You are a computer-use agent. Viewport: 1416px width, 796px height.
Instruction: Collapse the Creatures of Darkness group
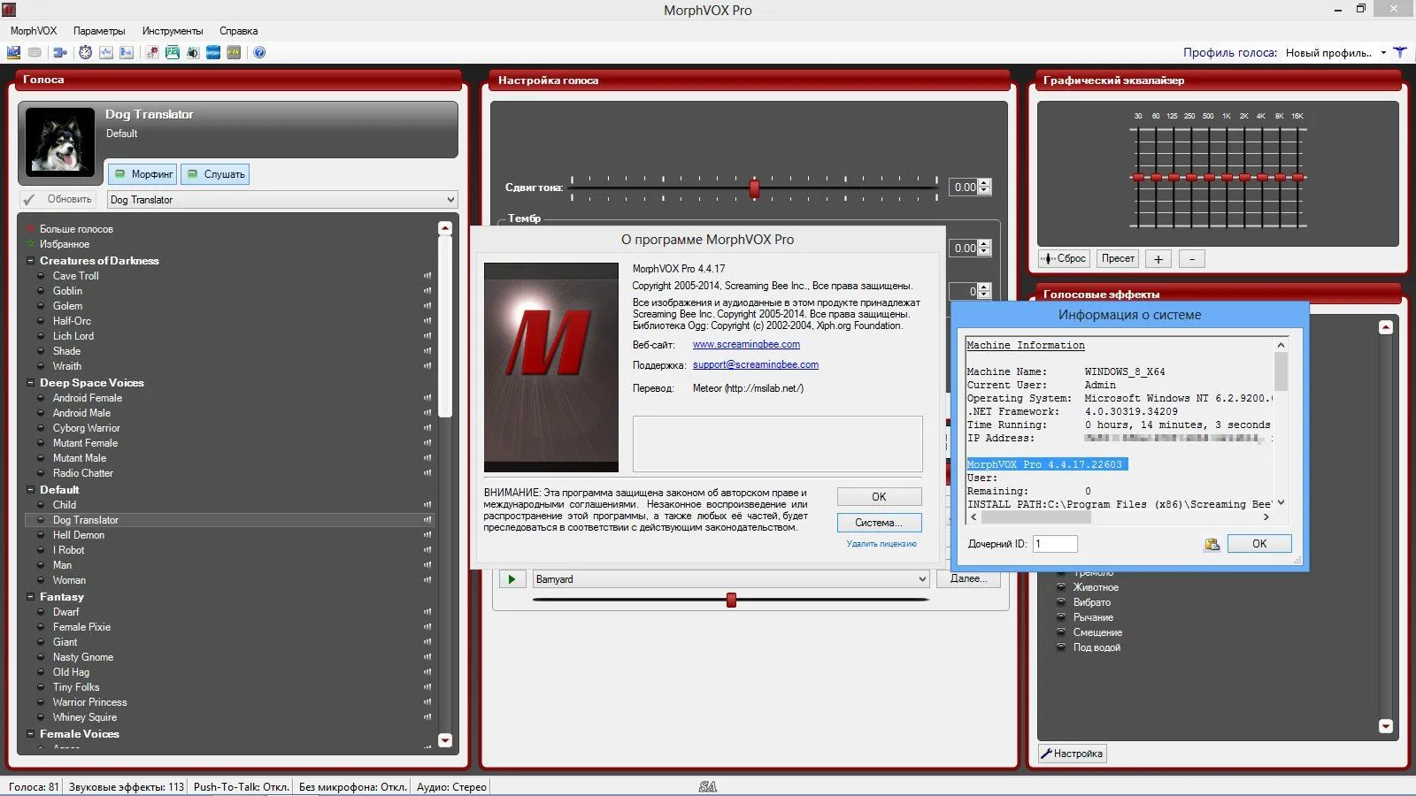point(31,261)
